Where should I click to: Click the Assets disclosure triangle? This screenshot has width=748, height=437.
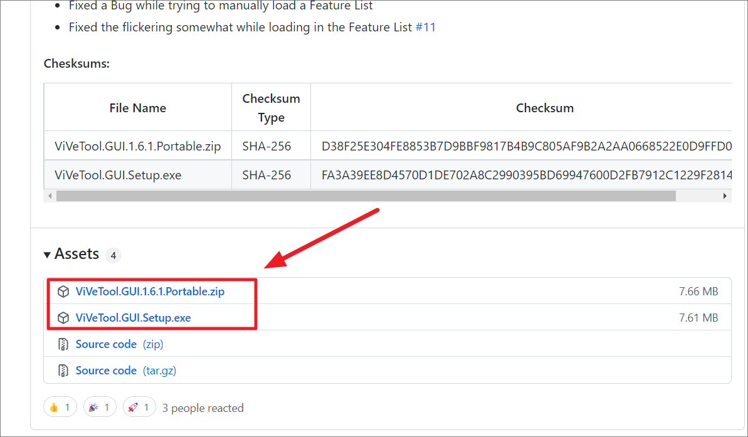[x=47, y=254]
